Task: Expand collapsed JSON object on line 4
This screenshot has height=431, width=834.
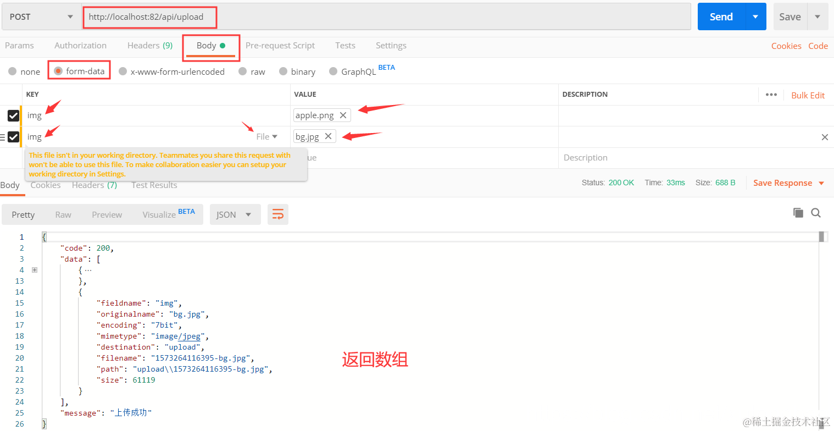Action: pos(35,270)
